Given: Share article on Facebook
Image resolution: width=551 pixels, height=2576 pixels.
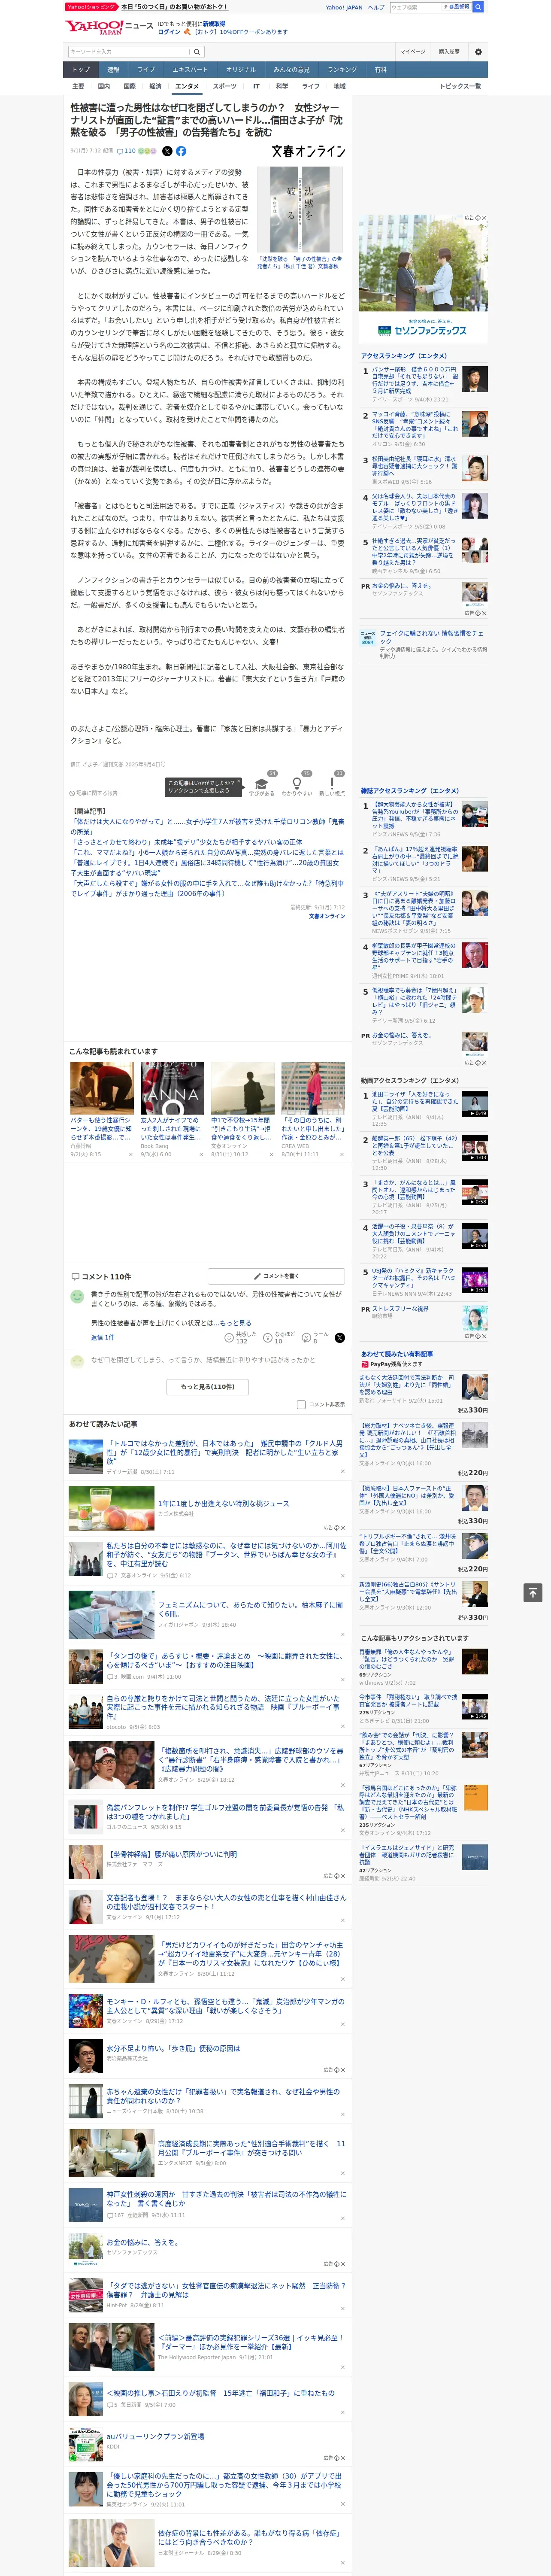Looking at the screenshot, I should pyautogui.click(x=181, y=151).
